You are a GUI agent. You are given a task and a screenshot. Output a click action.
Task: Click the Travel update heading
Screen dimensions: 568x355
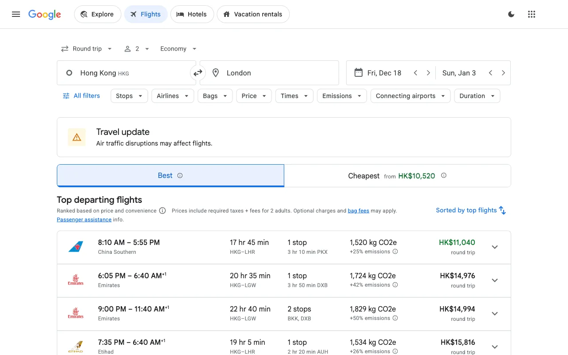123,132
